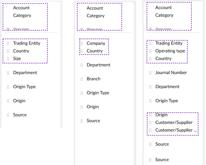Grab the drag handle beside Branch
This screenshot has width=206, height=165.
(82, 79)
